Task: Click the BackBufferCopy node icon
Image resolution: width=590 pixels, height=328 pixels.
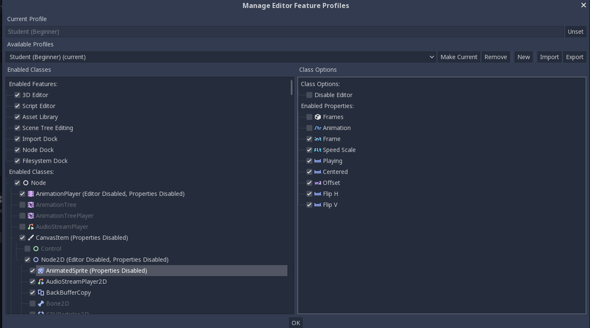Action: tap(41, 293)
